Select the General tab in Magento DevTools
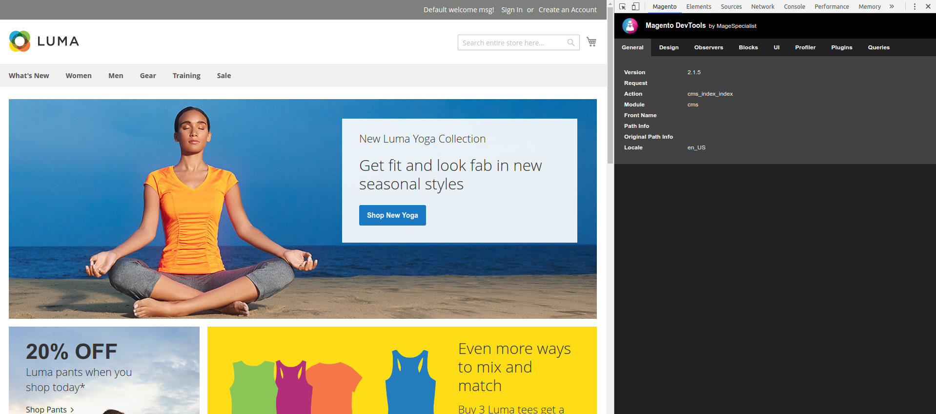The width and height of the screenshot is (936, 414). pyautogui.click(x=632, y=47)
